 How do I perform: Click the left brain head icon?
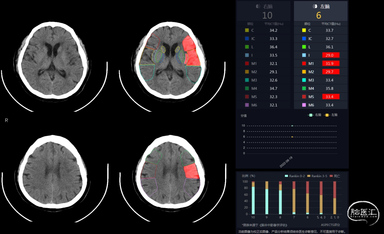pos(315,6)
